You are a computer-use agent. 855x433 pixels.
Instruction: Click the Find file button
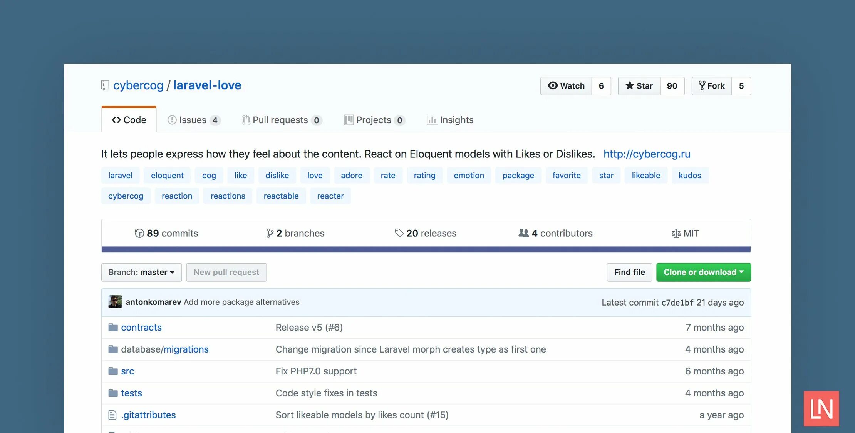pyautogui.click(x=629, y=272)
